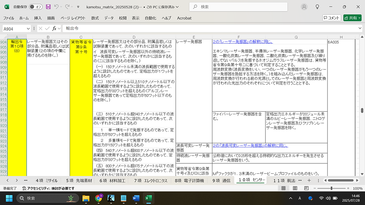
Task: Switch to the 5項 先端素材 sheet
Action: coord(79,180)
